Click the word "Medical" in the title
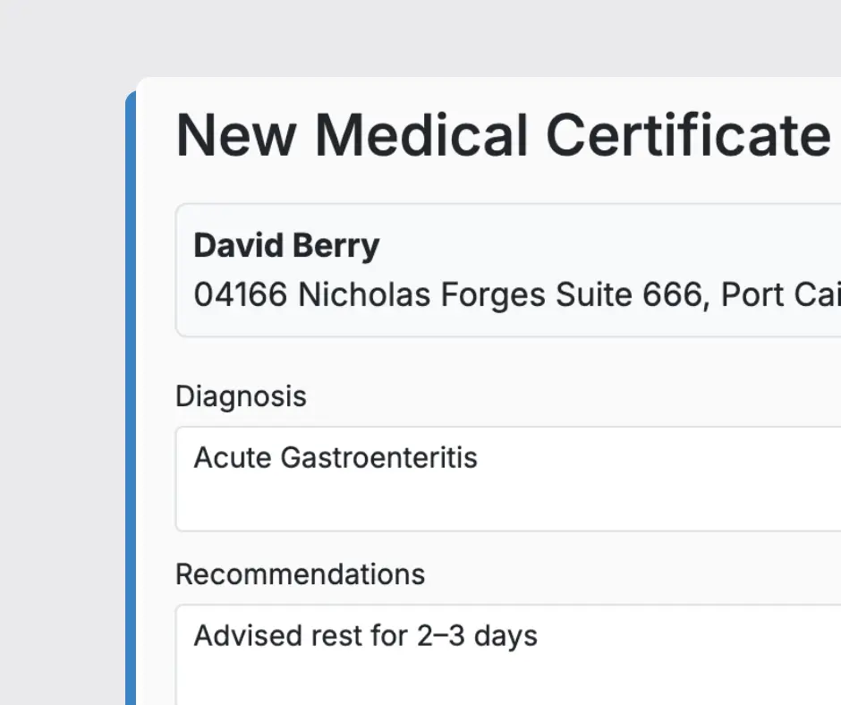This screenshot has width=841, height=705. tap(420, 136)
